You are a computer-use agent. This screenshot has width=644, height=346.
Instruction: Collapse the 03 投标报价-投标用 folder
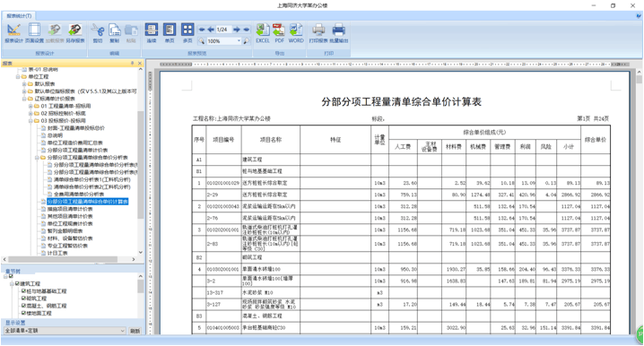click(30, 121)
